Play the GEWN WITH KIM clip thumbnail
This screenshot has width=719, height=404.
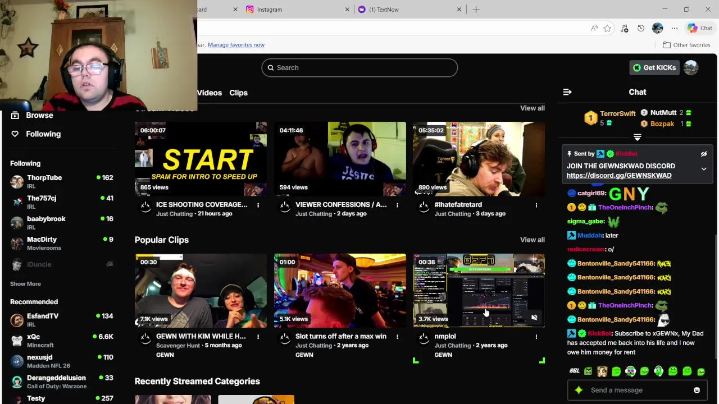click(201, 291)
